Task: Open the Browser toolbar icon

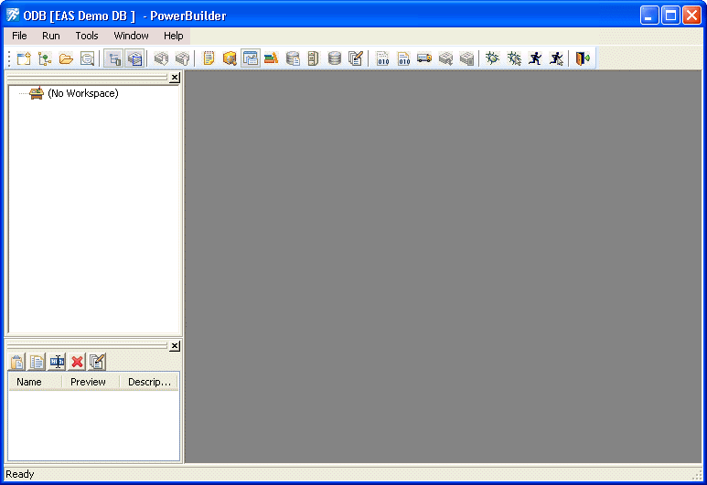Action: click(x=230, y=58)
